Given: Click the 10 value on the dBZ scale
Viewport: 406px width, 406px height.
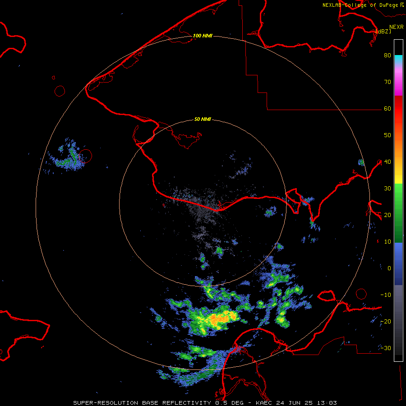Looking at the screenshot, I should pyautogui.click(x=388, y=242).
